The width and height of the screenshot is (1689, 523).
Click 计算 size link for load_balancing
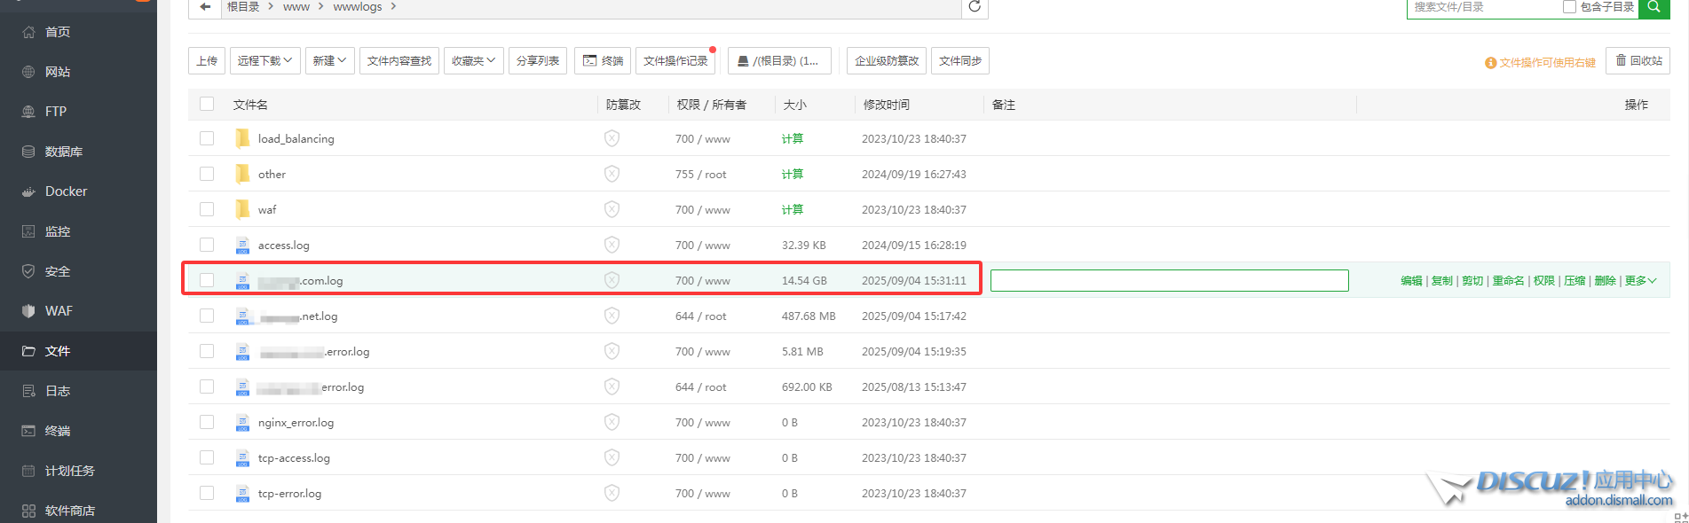[793, 139]
